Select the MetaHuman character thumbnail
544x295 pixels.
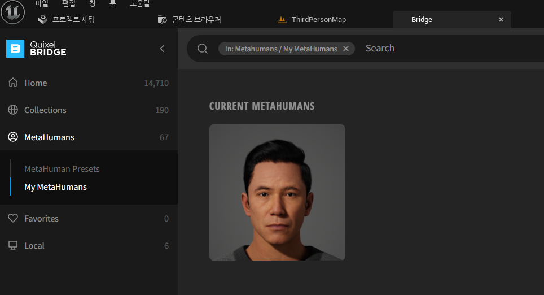(x=277, y=193)
